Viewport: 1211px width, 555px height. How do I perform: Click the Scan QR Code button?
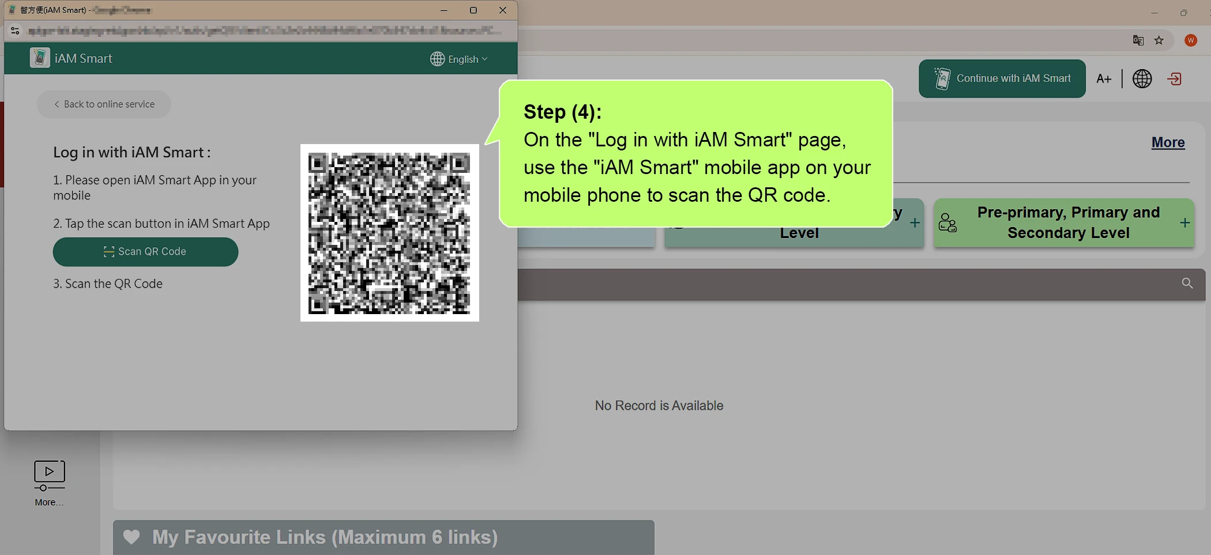click(x=145, y=252)
